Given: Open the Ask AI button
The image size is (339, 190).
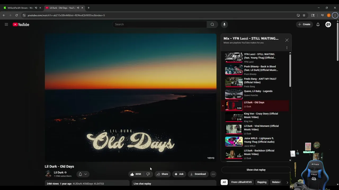Looking at the screenshot, I should [x=179, y=174].
